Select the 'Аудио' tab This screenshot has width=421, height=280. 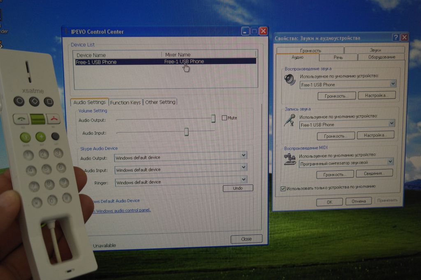(x=298, y=57)
